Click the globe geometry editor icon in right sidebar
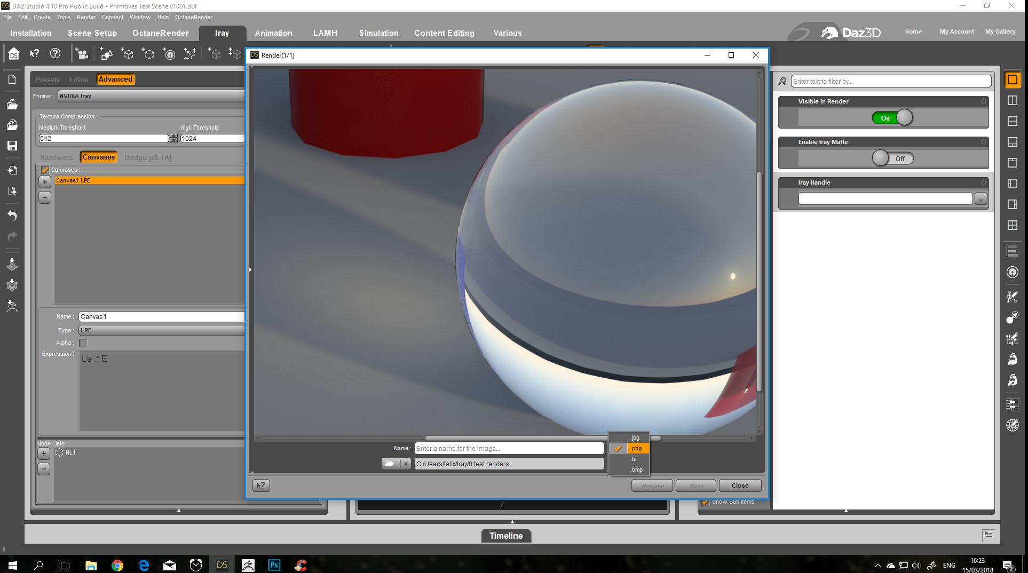This screenshot has height=573, width=1028. coord(1012,425)
